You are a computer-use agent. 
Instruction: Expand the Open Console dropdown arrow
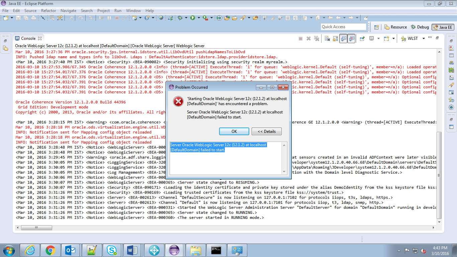pos(393,38)
